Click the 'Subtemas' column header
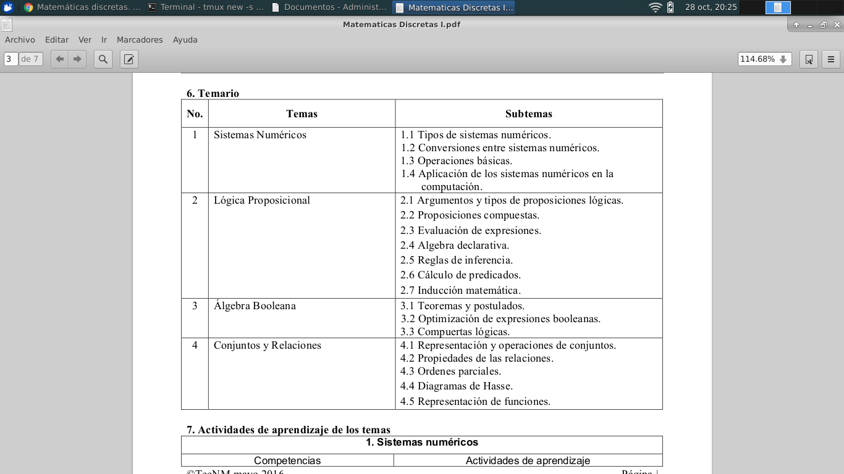 click(529, 114)
